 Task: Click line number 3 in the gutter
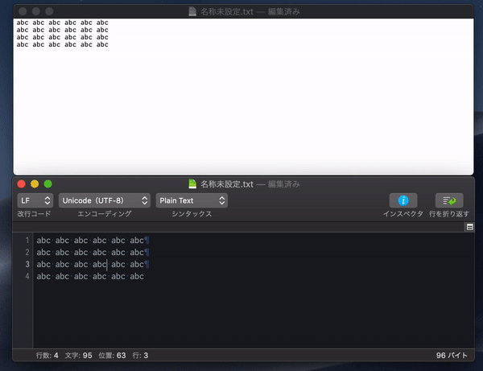(27, 264)
